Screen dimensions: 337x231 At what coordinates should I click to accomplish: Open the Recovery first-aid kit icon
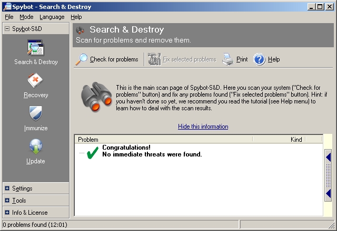pos(35,80)
